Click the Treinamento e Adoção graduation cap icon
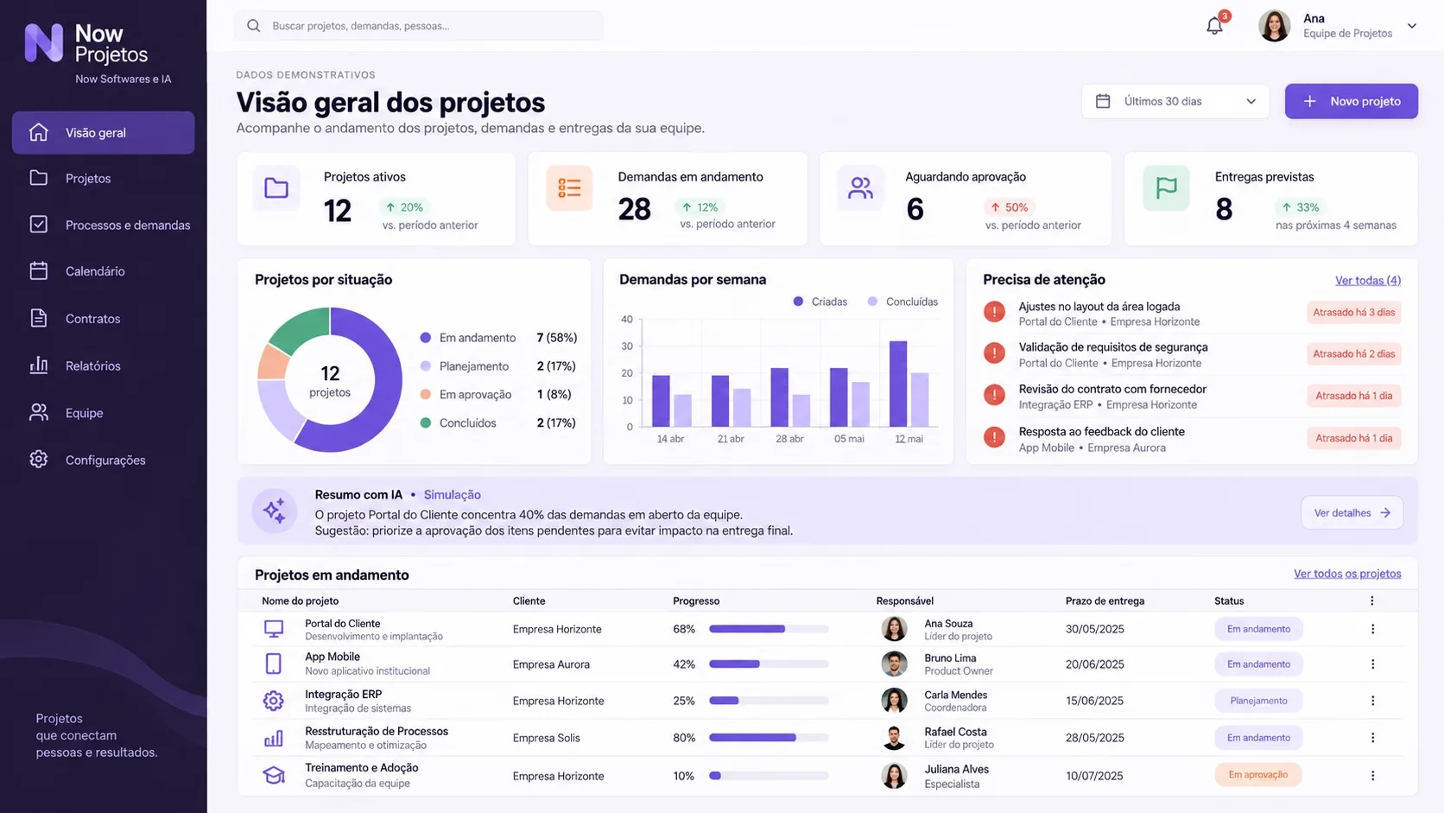 274,775
